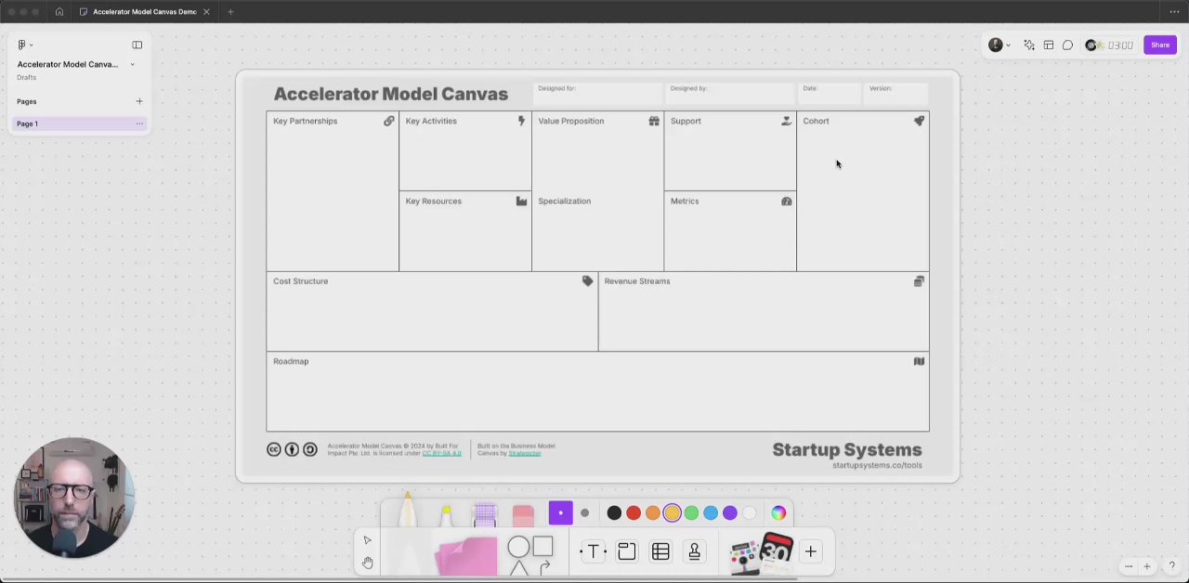Click the Designed for field
The image size is (1189, 583).
coord(598,93)
